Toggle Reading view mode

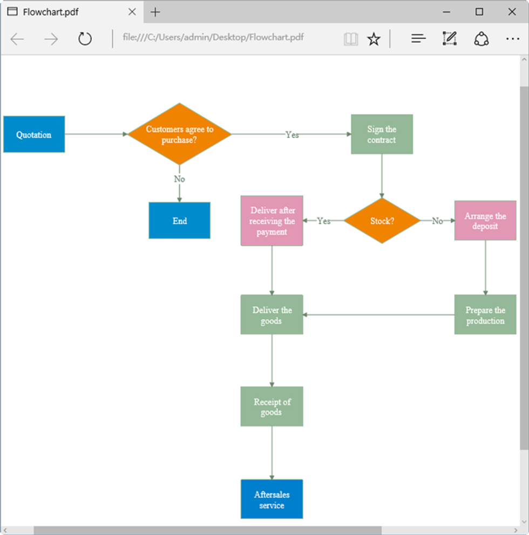350,38
